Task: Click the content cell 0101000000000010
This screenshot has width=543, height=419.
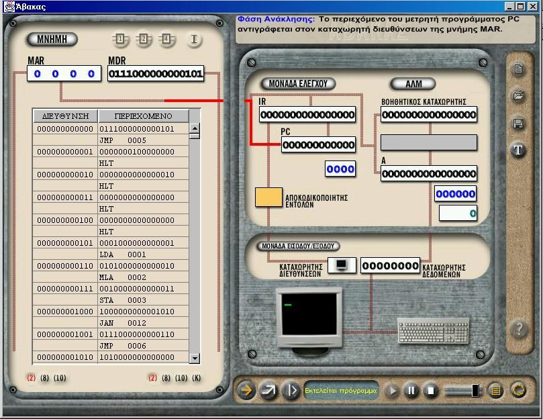Action: 144,266
